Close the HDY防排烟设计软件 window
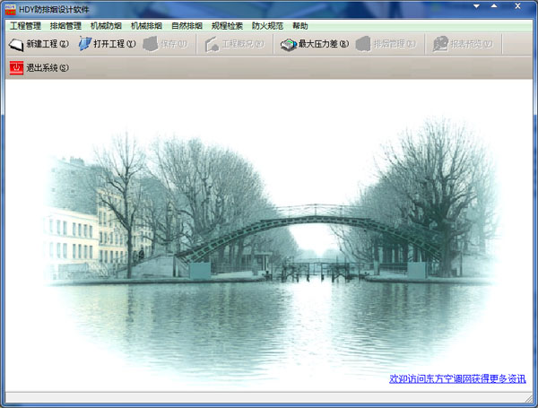The height and width of the screenshot is (408, 538). [517, 6]
